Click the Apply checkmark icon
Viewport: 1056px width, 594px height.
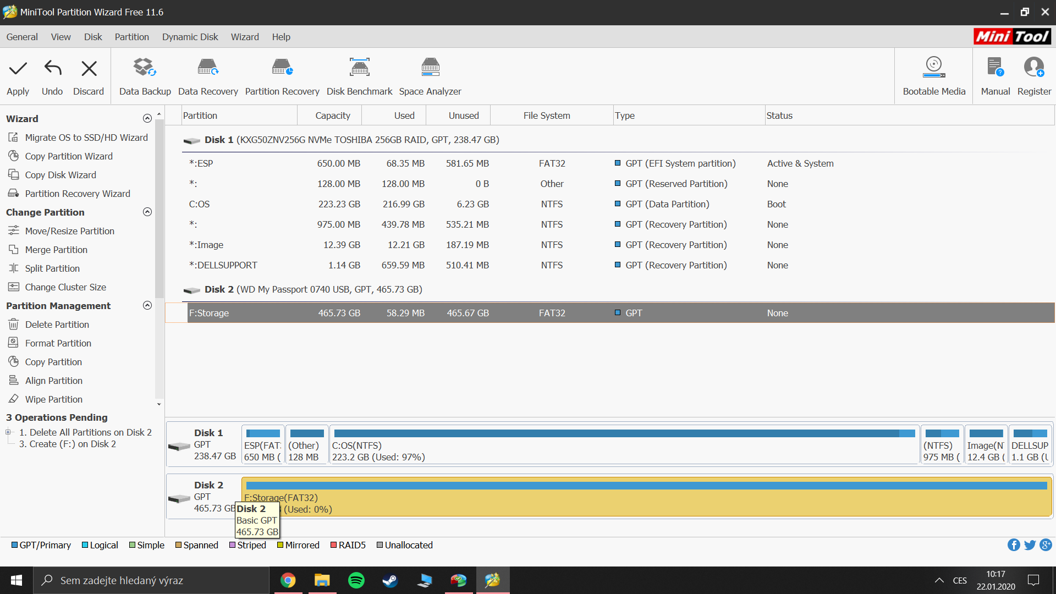[x=18, y=68]
